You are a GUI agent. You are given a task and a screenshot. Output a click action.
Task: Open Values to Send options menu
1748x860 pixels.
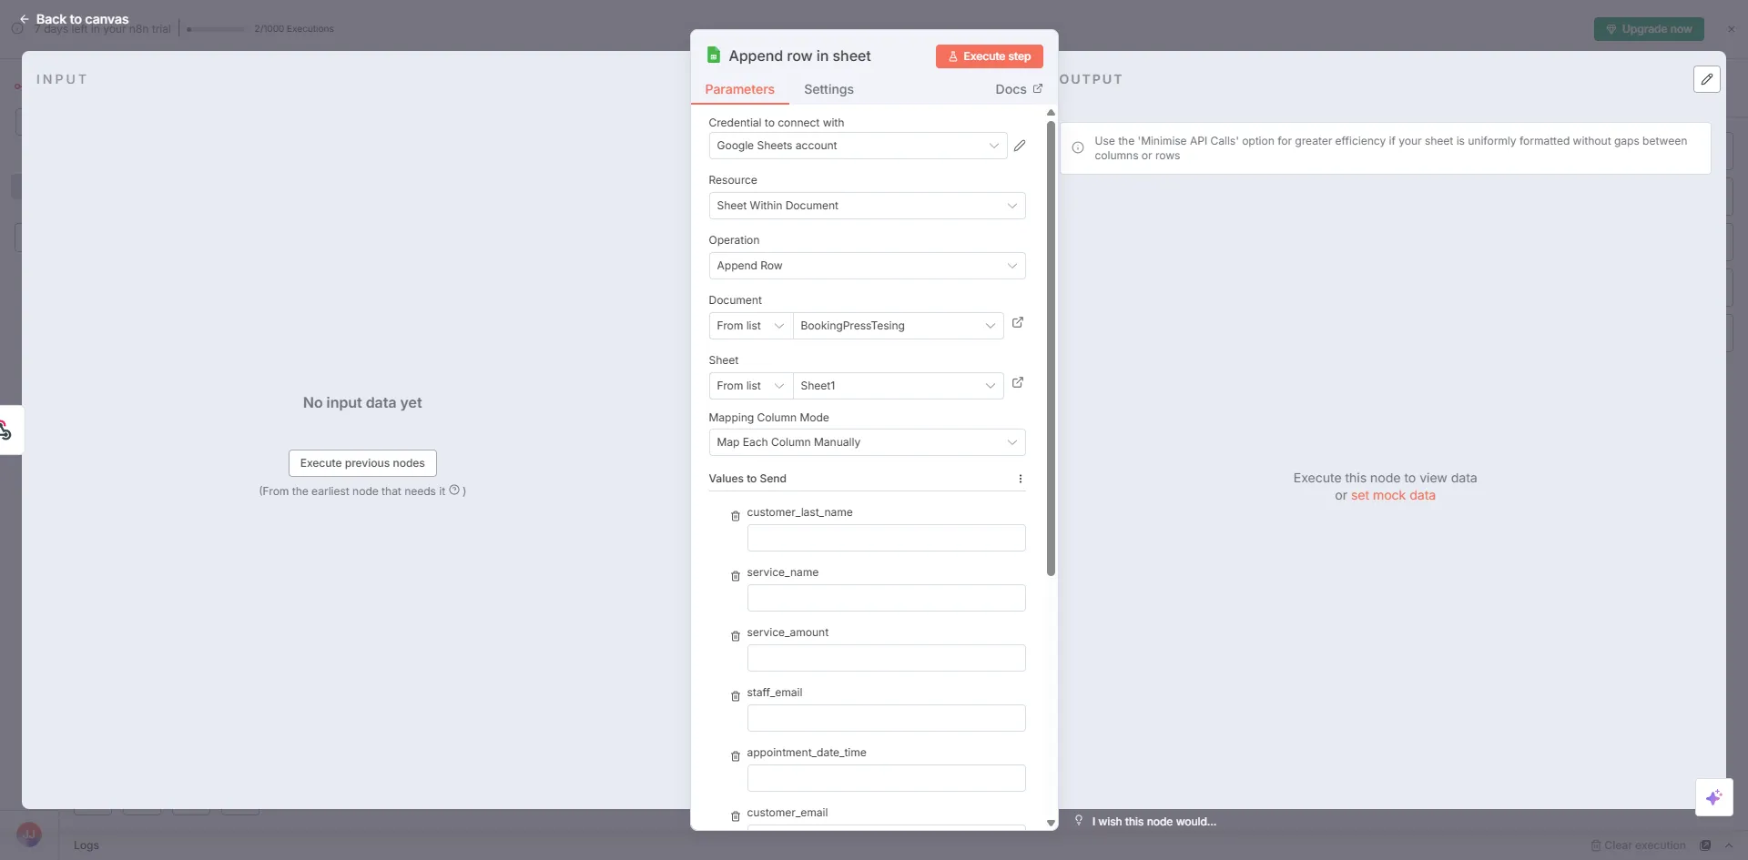(1020, 479)
